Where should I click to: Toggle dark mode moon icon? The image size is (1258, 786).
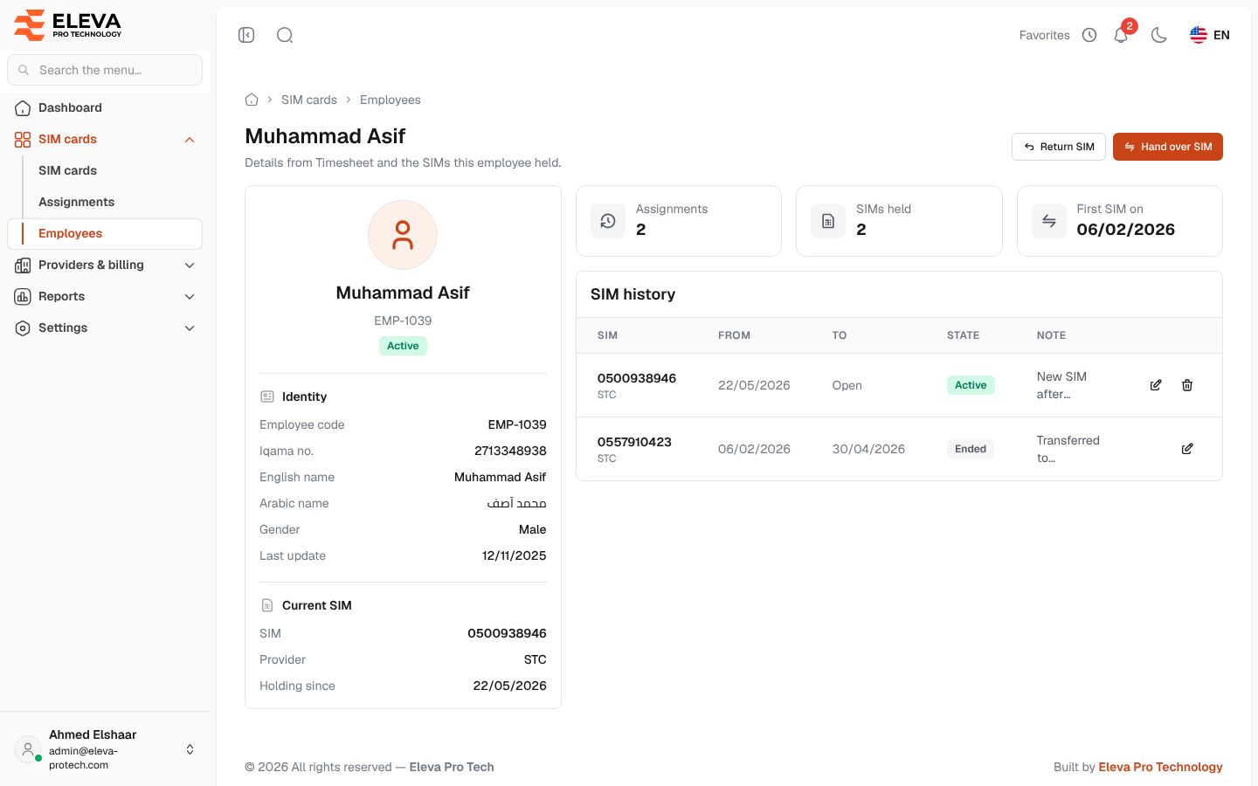(x=1159, y=35)
